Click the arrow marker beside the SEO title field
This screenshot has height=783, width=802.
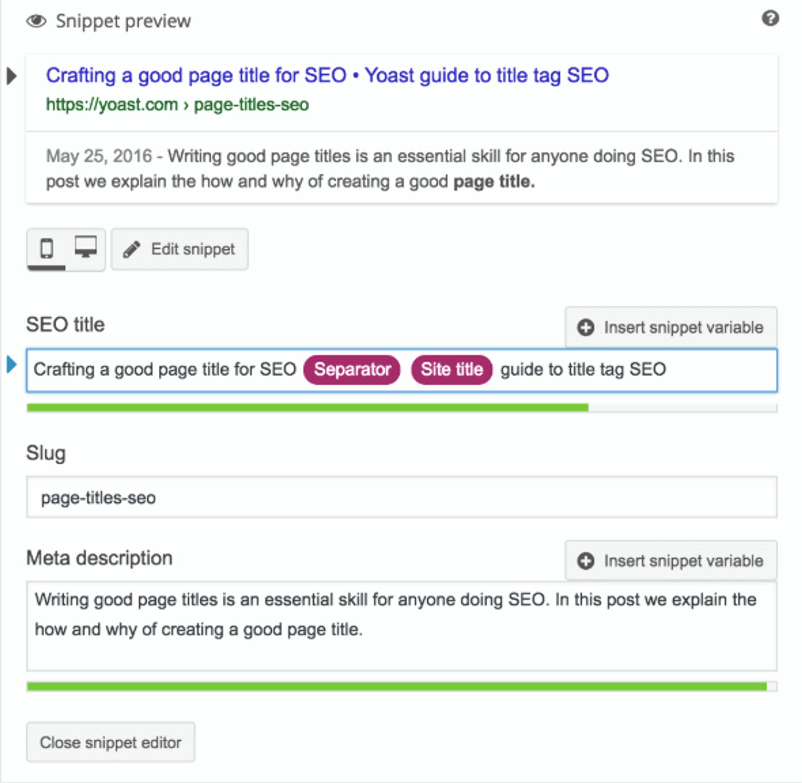point(12,364)
